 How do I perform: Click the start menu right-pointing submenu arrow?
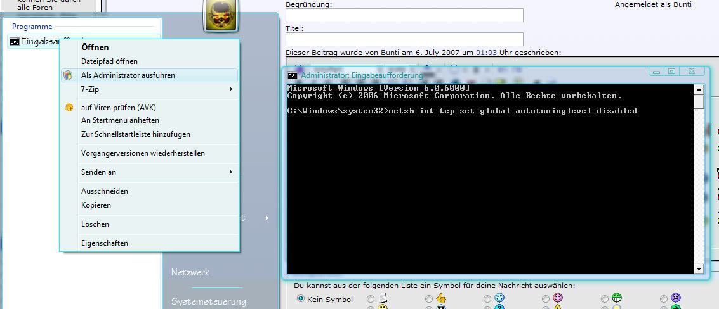click(267, 218)
